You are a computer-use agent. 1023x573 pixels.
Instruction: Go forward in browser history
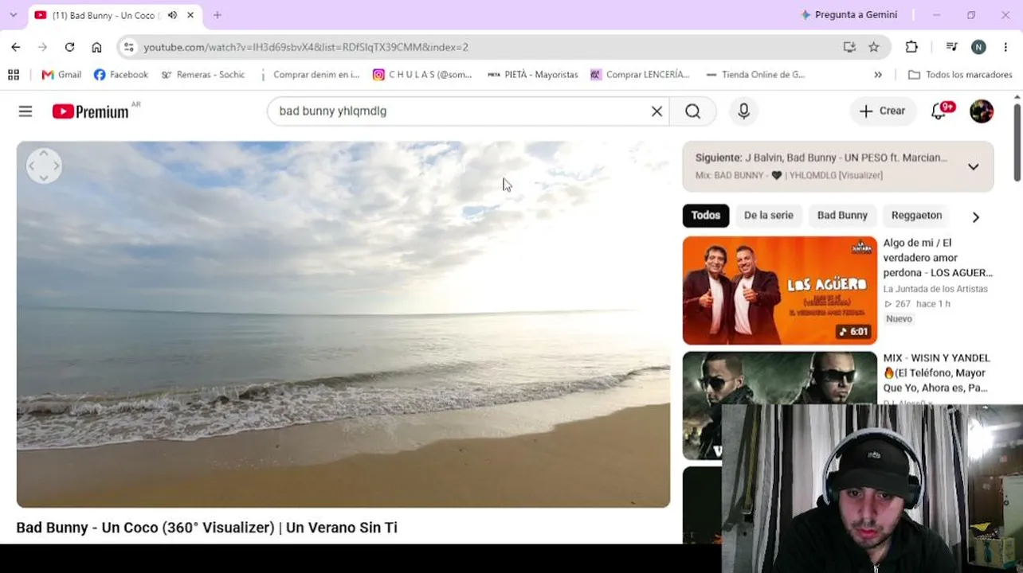tap(42, 47)
